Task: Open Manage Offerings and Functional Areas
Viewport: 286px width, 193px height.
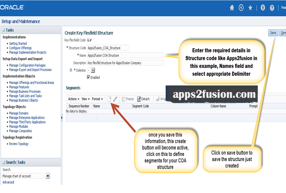Action: coord(32,83)
